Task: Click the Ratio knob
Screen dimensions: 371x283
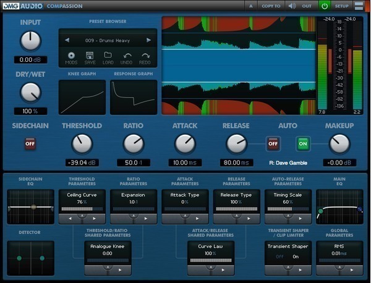Action: click(x=134, y=144)
